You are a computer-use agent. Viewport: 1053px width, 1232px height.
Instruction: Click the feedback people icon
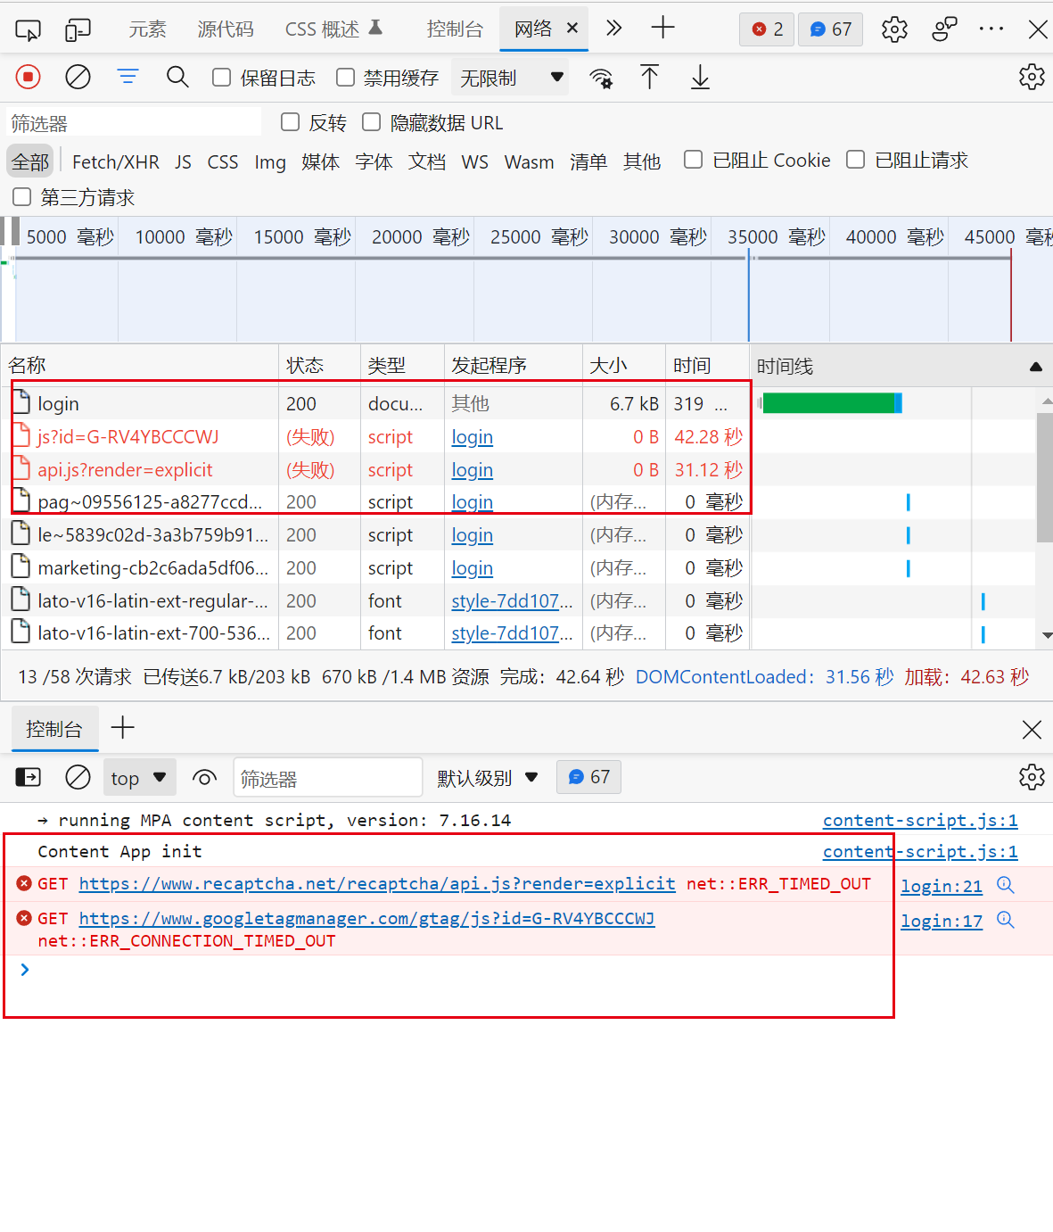point(944,29)
